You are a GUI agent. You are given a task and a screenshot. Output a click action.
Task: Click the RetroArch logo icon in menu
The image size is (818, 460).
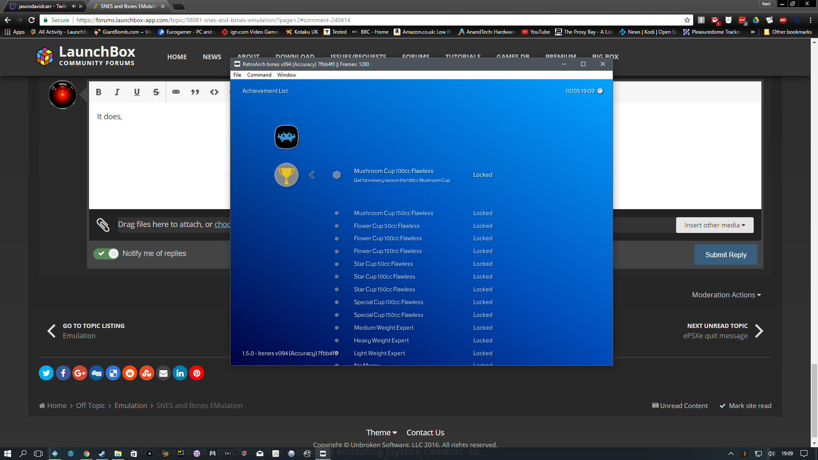tap(286, 137)
